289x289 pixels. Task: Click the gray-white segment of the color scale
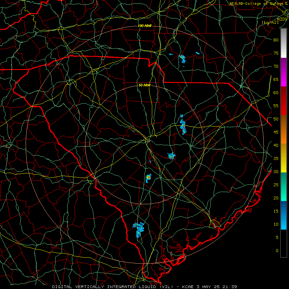coord(284,43)
